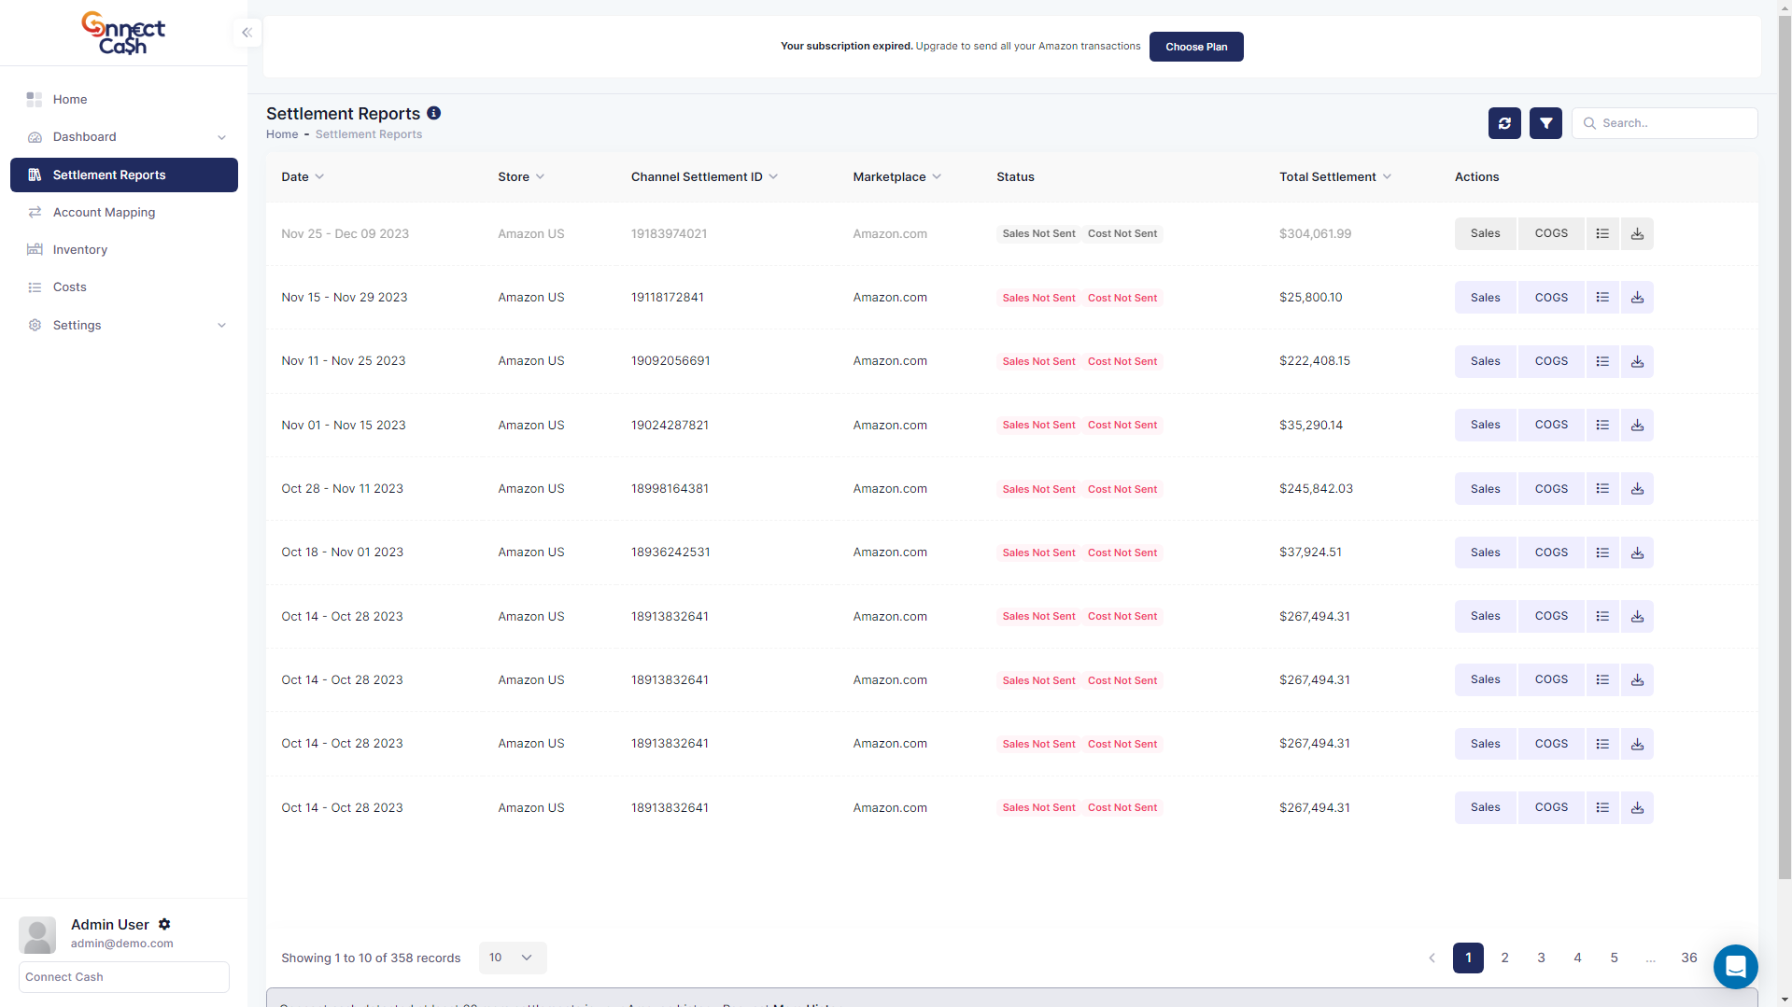
Task: Open Account Mapping in the sidebar
Action: (x=104, y=213)
